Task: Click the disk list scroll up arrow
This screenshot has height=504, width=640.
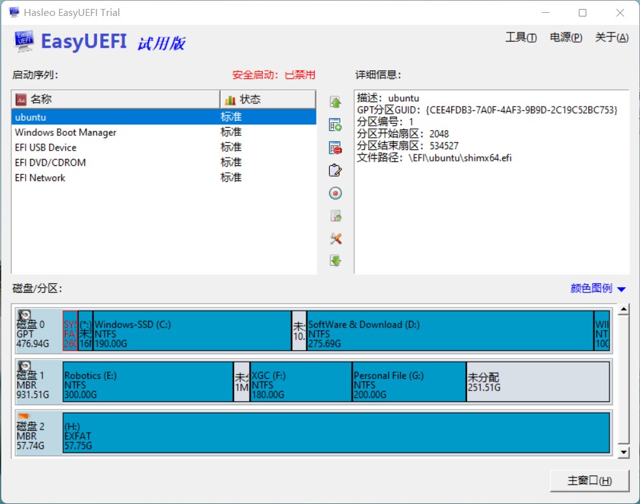Action: click(x=623, y=310)
